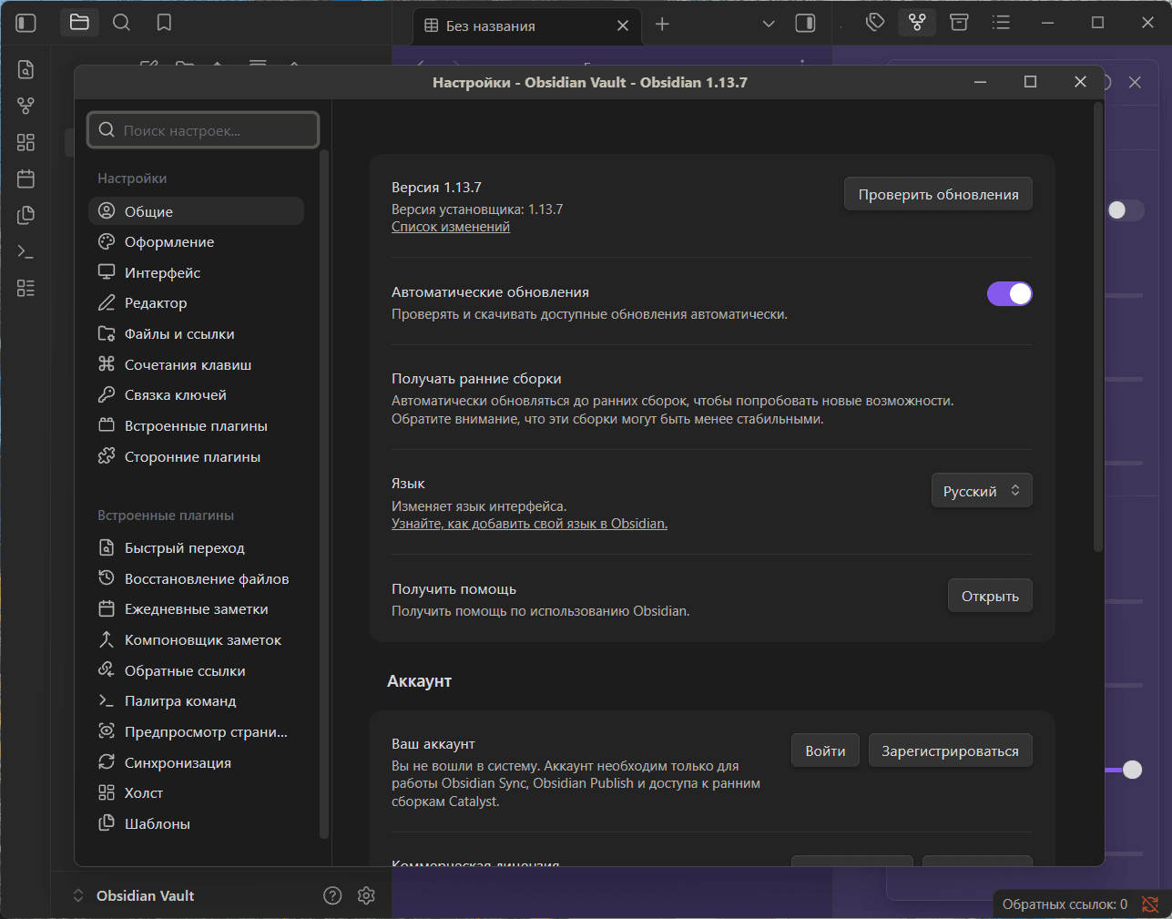
Task: Click the bottom list icon in left ribbon
Action: [25, 288]
